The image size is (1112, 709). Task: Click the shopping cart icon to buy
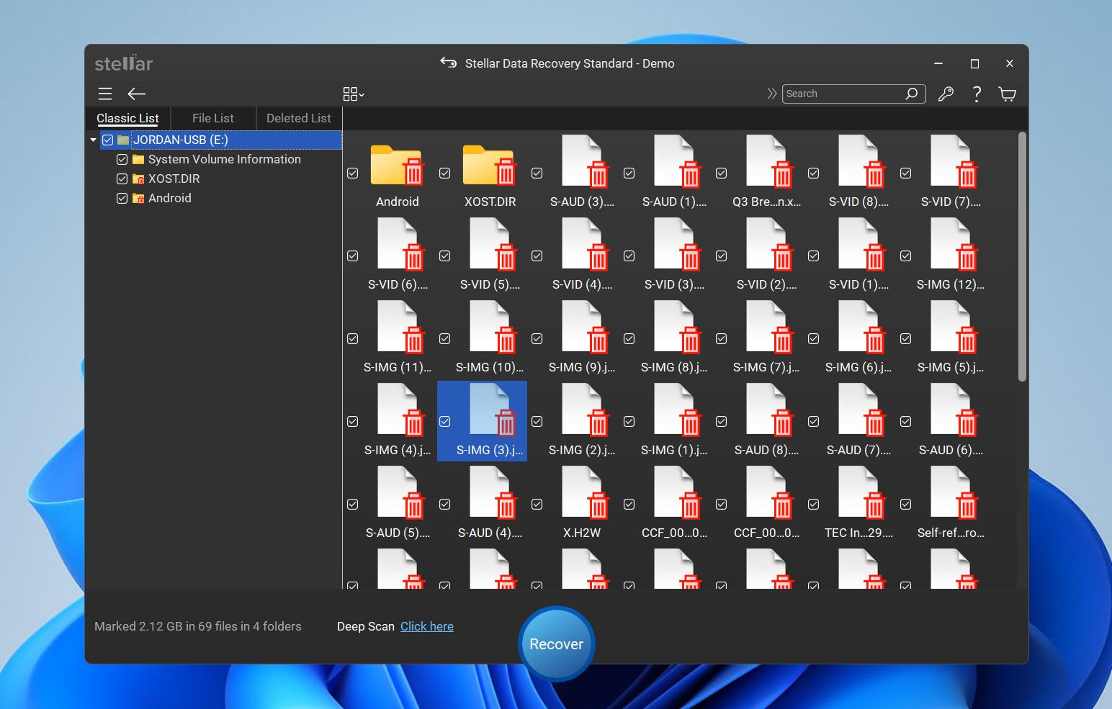point(1007,94)
